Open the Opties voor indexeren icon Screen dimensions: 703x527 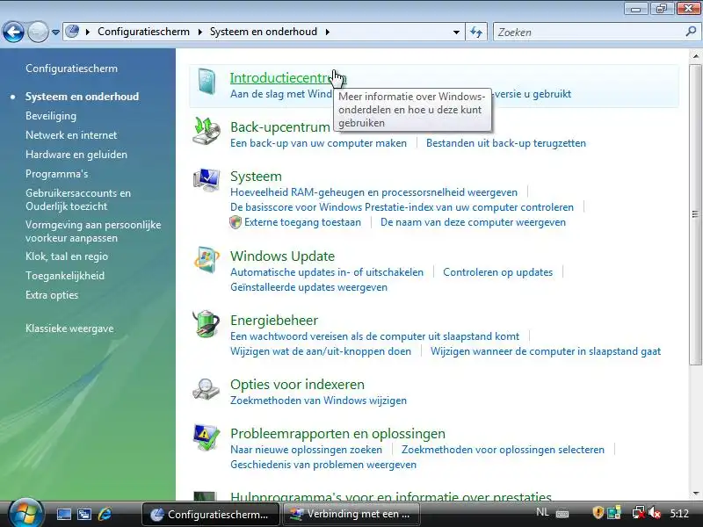coord(207,389)
